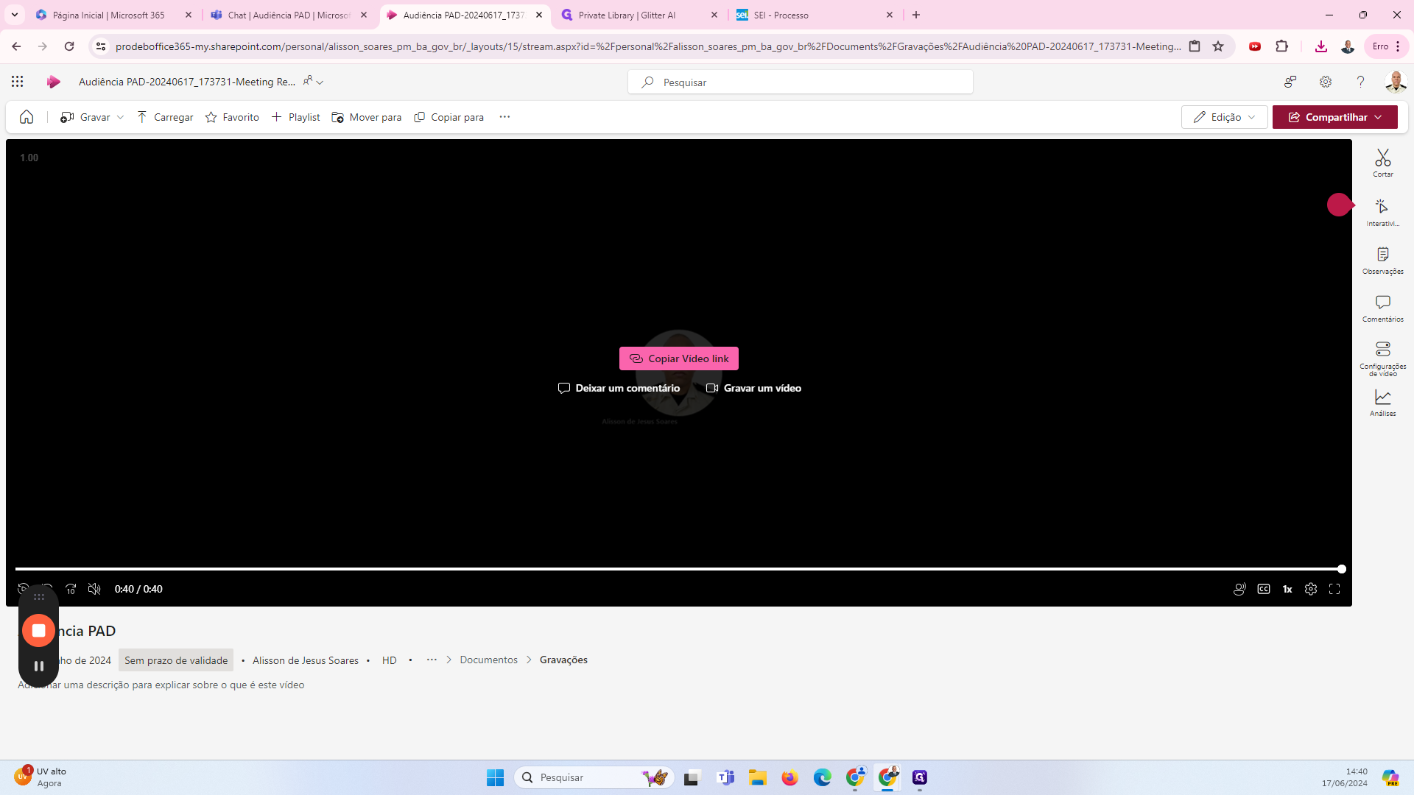Open the audio feedback icon in header
Viewport: 1414px width, 795px height.
tap(1290, 82)
